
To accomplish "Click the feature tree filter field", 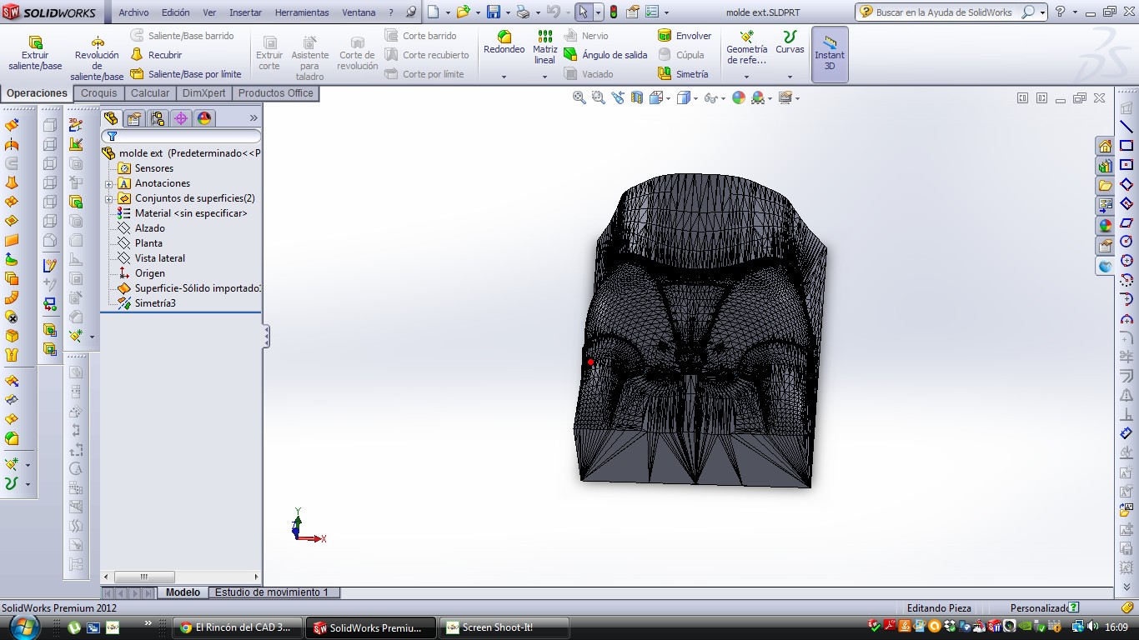I will 181,136.
